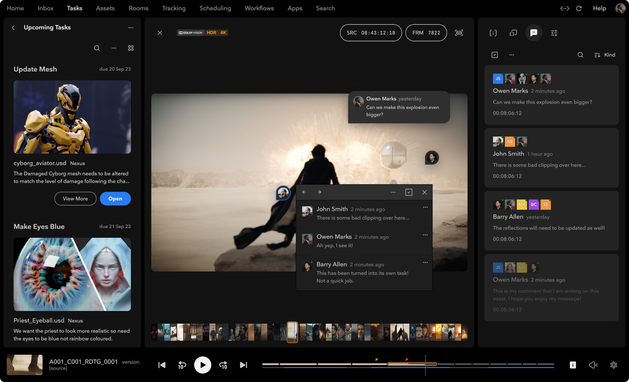Open the adjustment sliders panel icon
Image resolution: width=629 pixels, height=382 pixels.
pyautogui.click(x=554, y=33)
